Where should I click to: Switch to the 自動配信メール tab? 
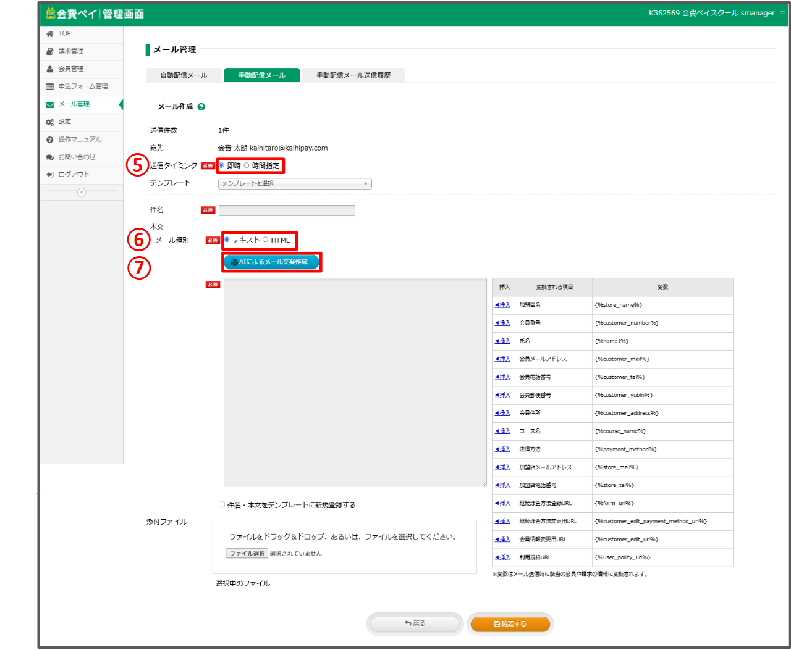coord(184,75)
